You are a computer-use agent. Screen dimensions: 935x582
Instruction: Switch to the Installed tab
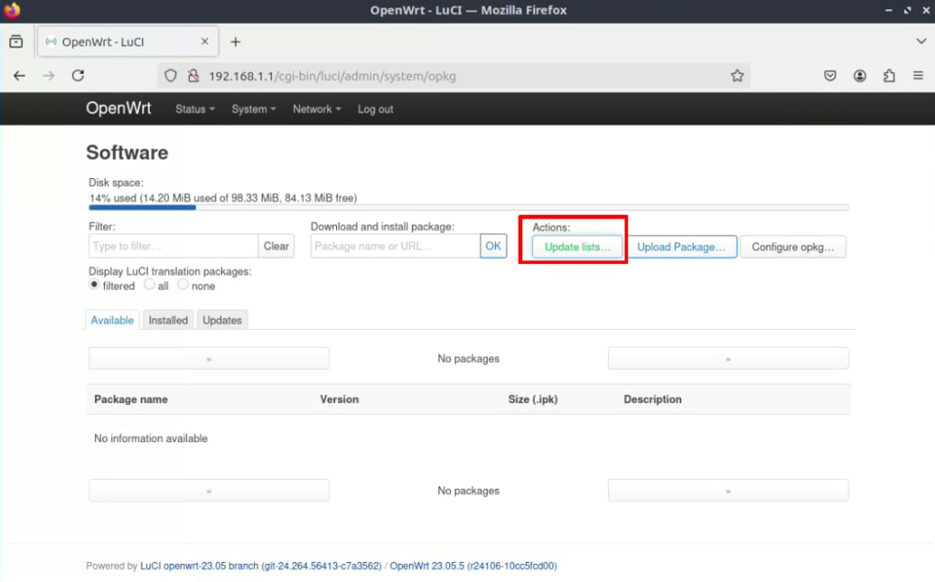point(168,320)
